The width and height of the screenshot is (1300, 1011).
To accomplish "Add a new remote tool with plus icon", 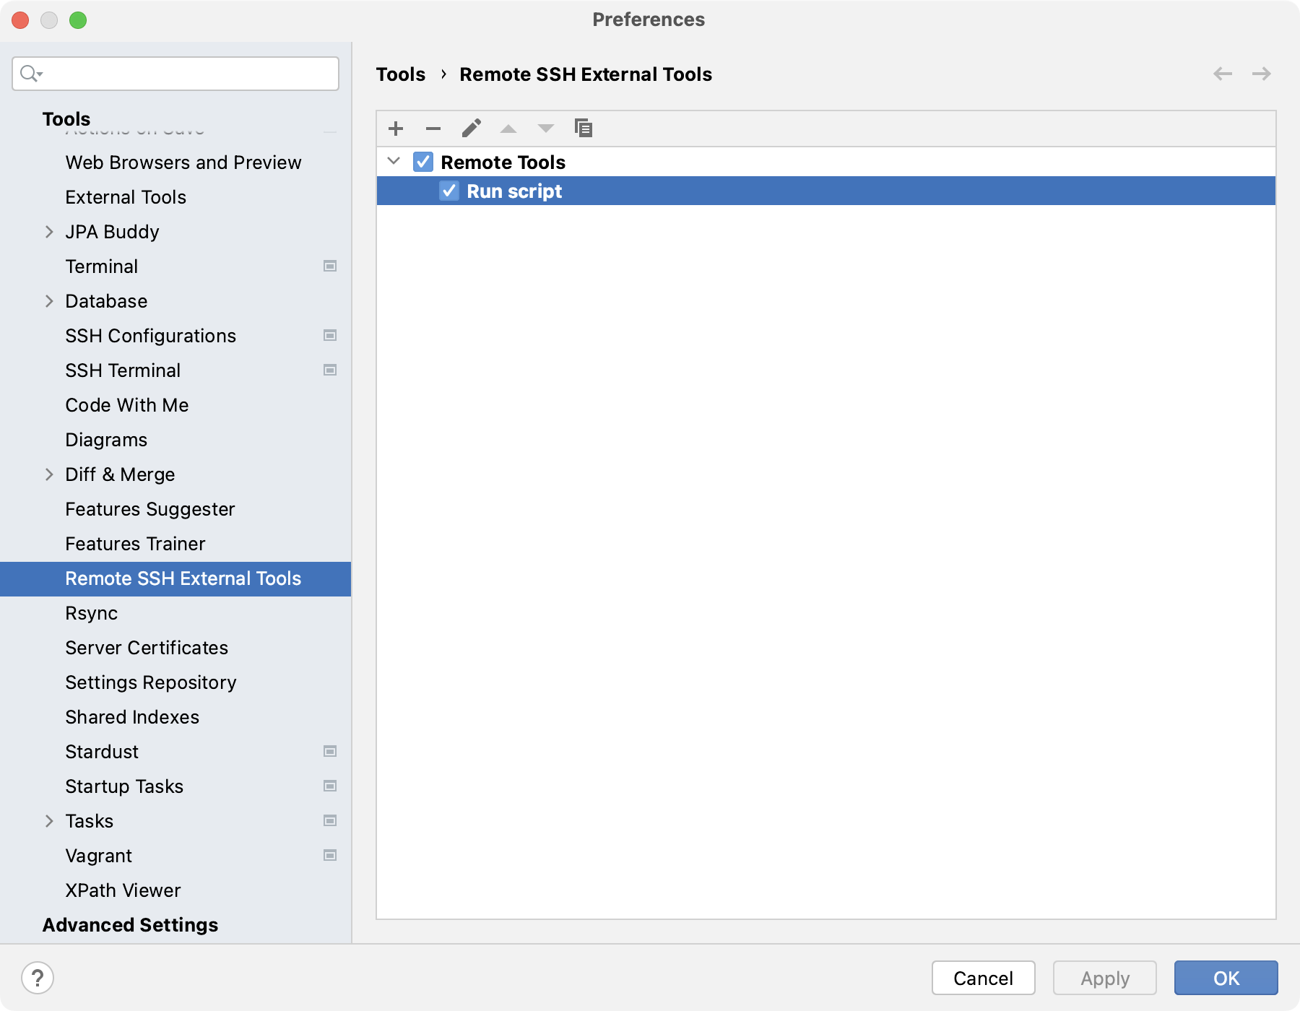I will 396,128.
